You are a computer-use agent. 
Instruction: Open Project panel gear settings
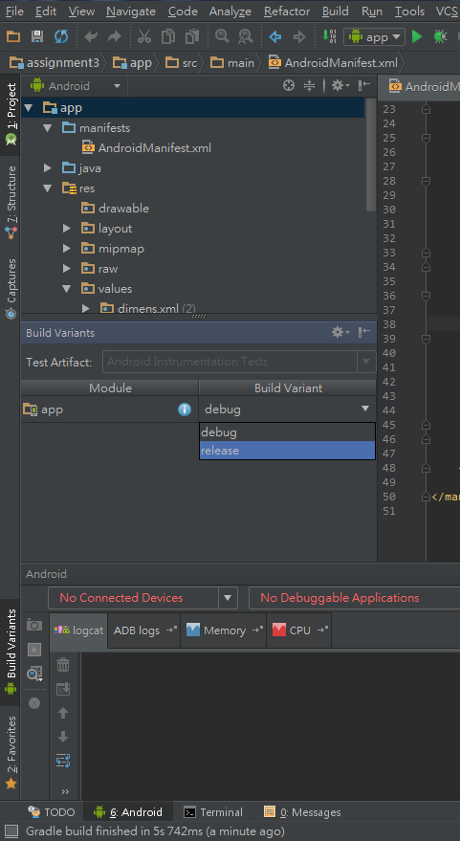tap(340, 86)
